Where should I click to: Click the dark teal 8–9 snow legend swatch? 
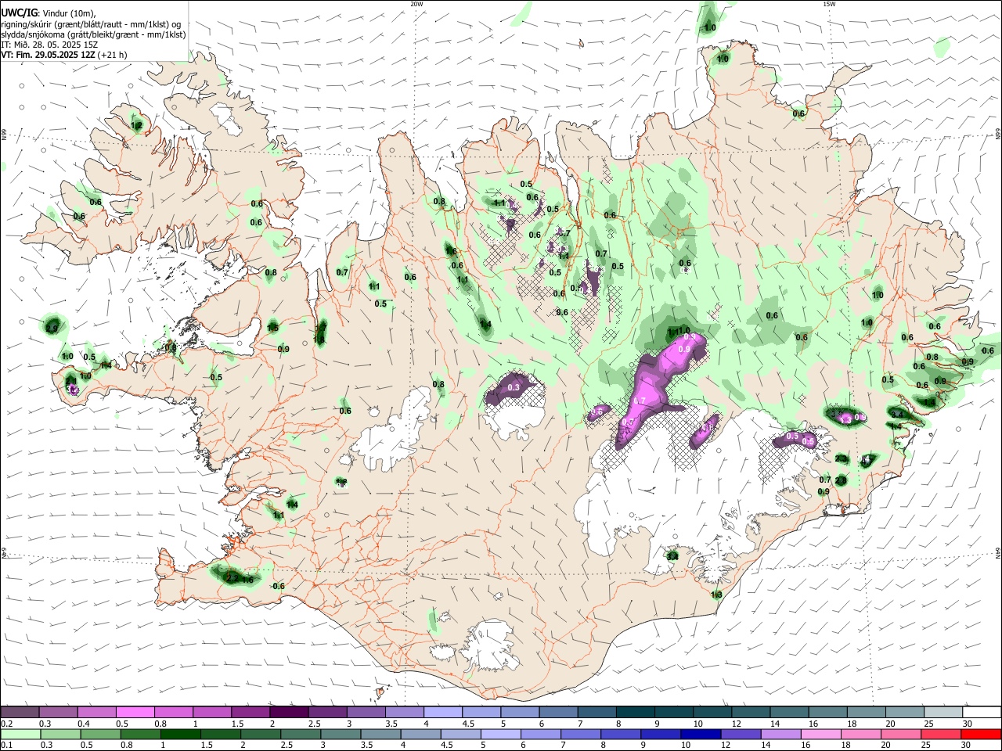(x=636, y=713)
